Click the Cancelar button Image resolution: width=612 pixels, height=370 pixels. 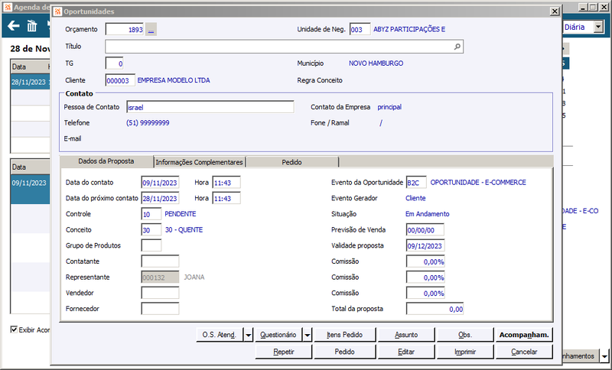point(524,352)
